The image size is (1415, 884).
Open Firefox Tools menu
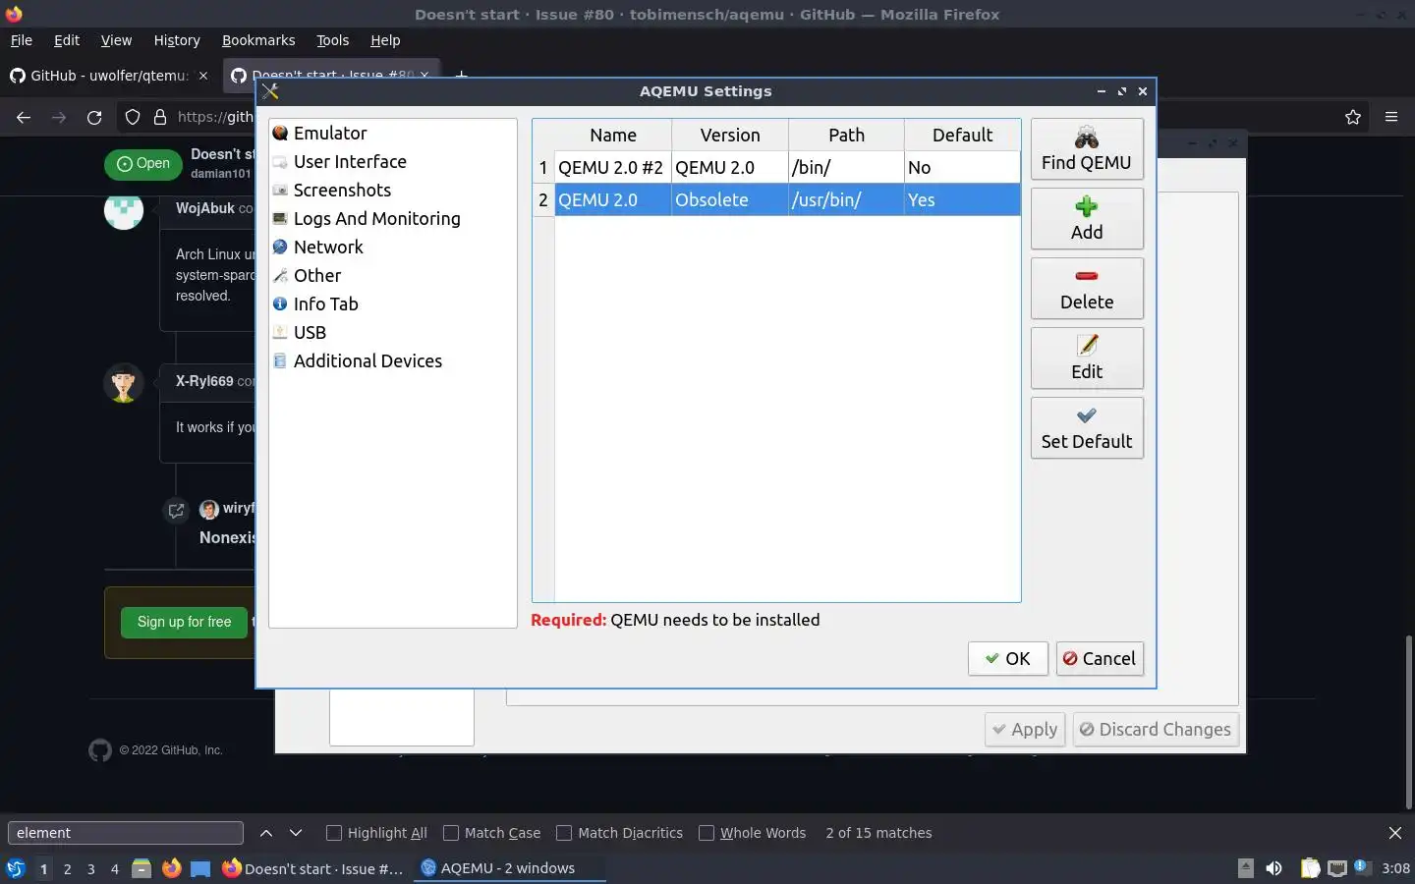tap(332, 40)
